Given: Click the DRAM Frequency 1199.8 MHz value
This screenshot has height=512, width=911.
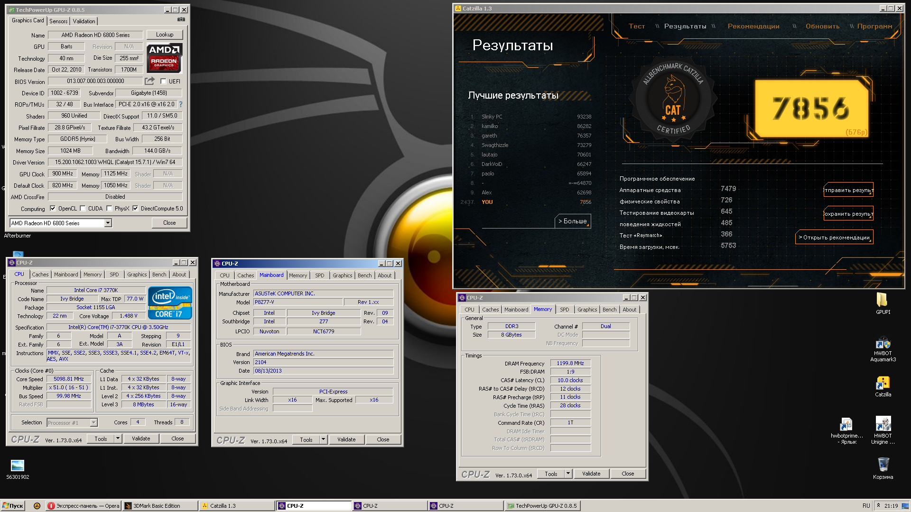Looking at the screenshot, I should [570, 363].
